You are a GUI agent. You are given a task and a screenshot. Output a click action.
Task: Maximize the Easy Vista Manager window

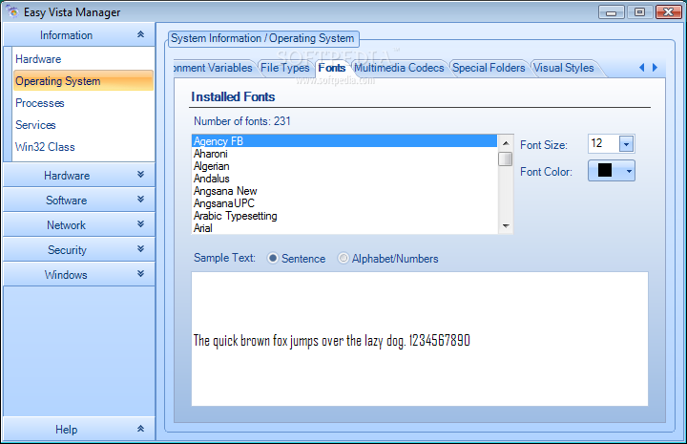click(639, 12)
